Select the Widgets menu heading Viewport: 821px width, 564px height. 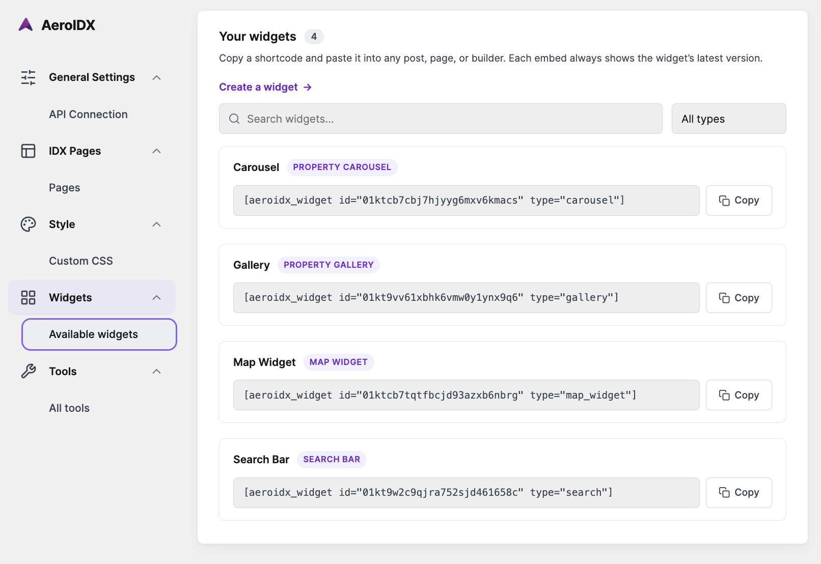(x=92, y=297)
